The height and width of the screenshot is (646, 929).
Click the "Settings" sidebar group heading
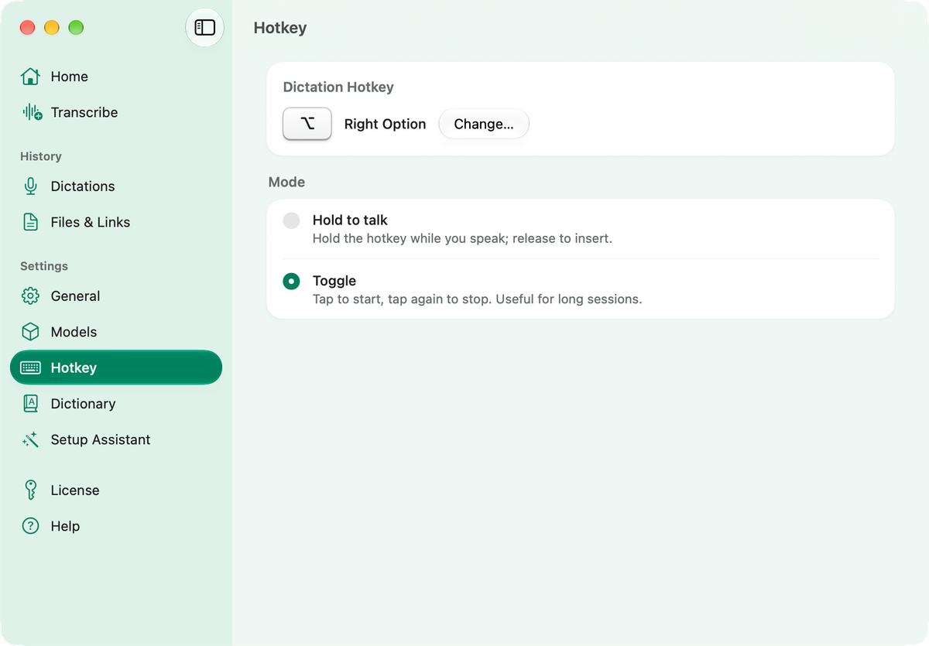point(44,266)
